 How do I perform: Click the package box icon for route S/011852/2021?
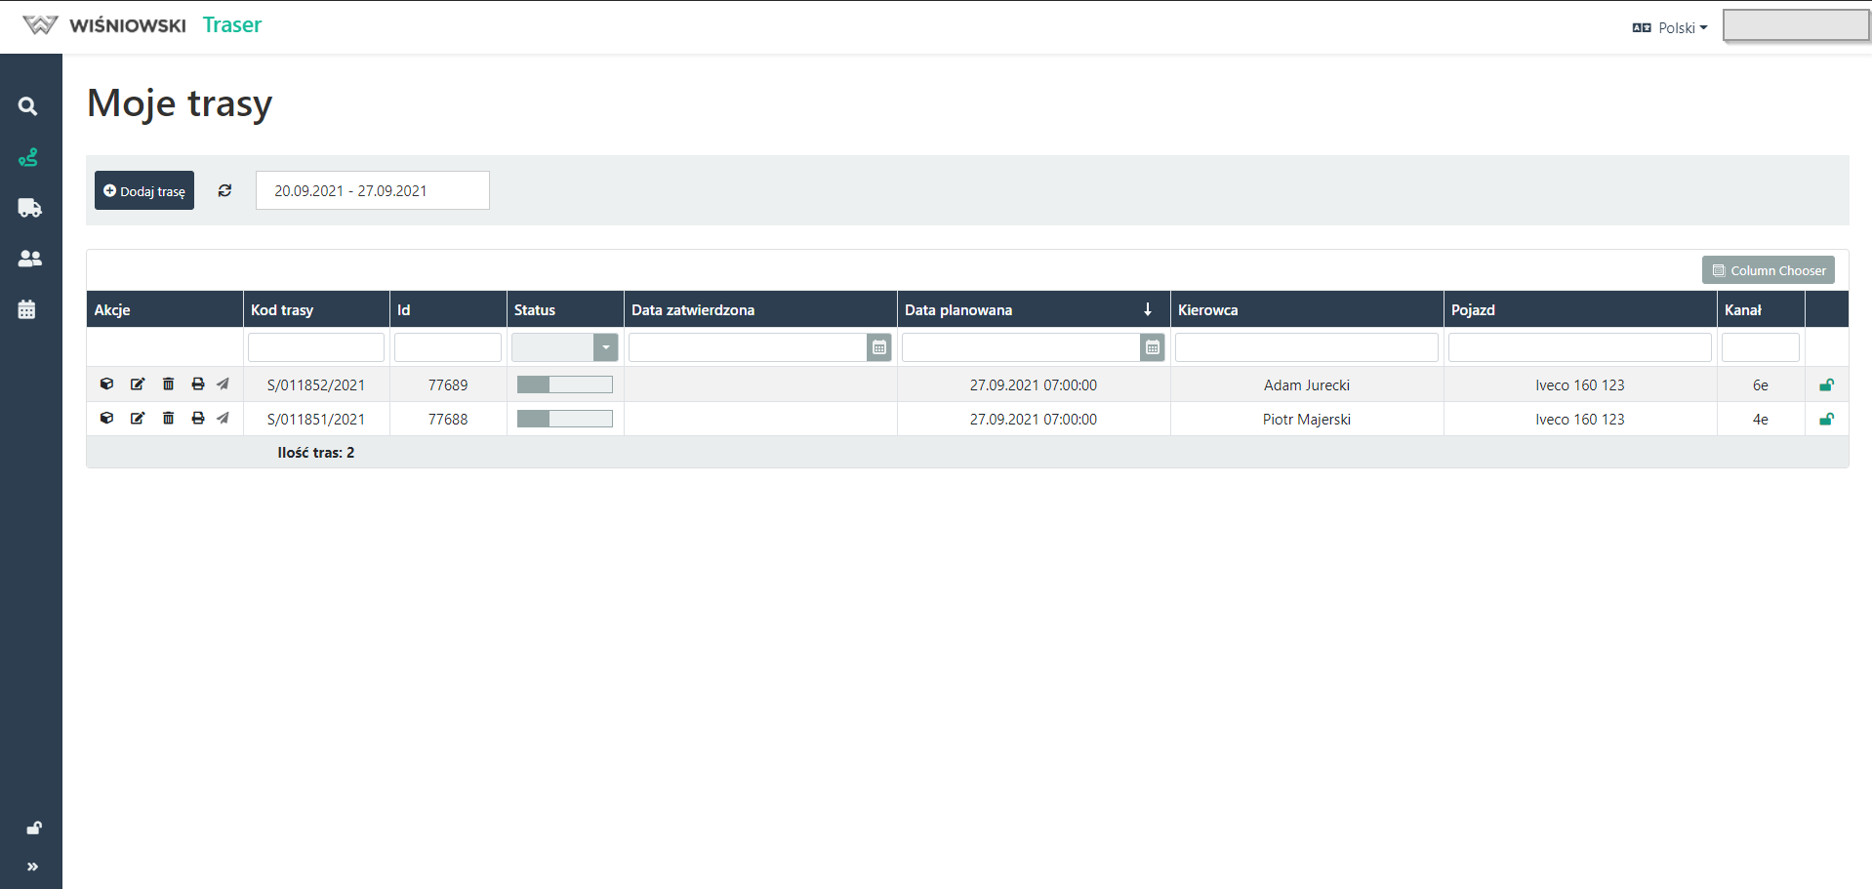(x=107, y=384)
